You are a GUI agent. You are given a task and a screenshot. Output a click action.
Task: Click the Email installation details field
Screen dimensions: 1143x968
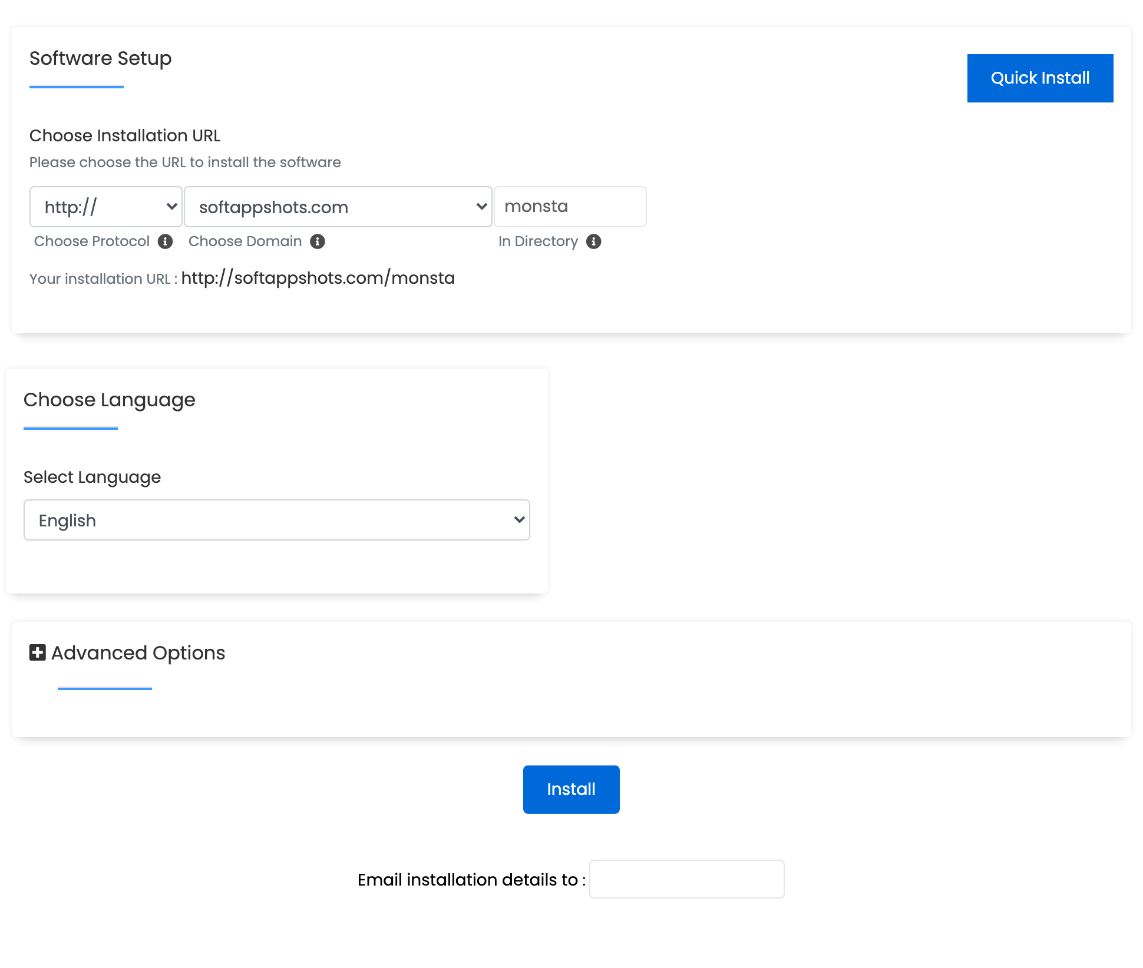(x=686, y=879)
